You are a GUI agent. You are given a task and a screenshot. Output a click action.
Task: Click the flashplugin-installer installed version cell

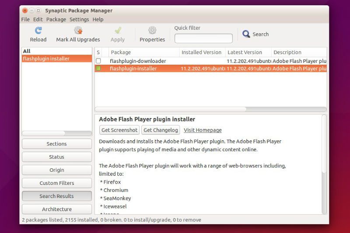point(203,69)
